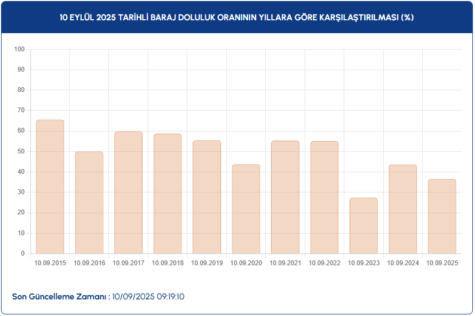Click the 10.09.2021 bar
475x316 pixels.
click(285, 197)
